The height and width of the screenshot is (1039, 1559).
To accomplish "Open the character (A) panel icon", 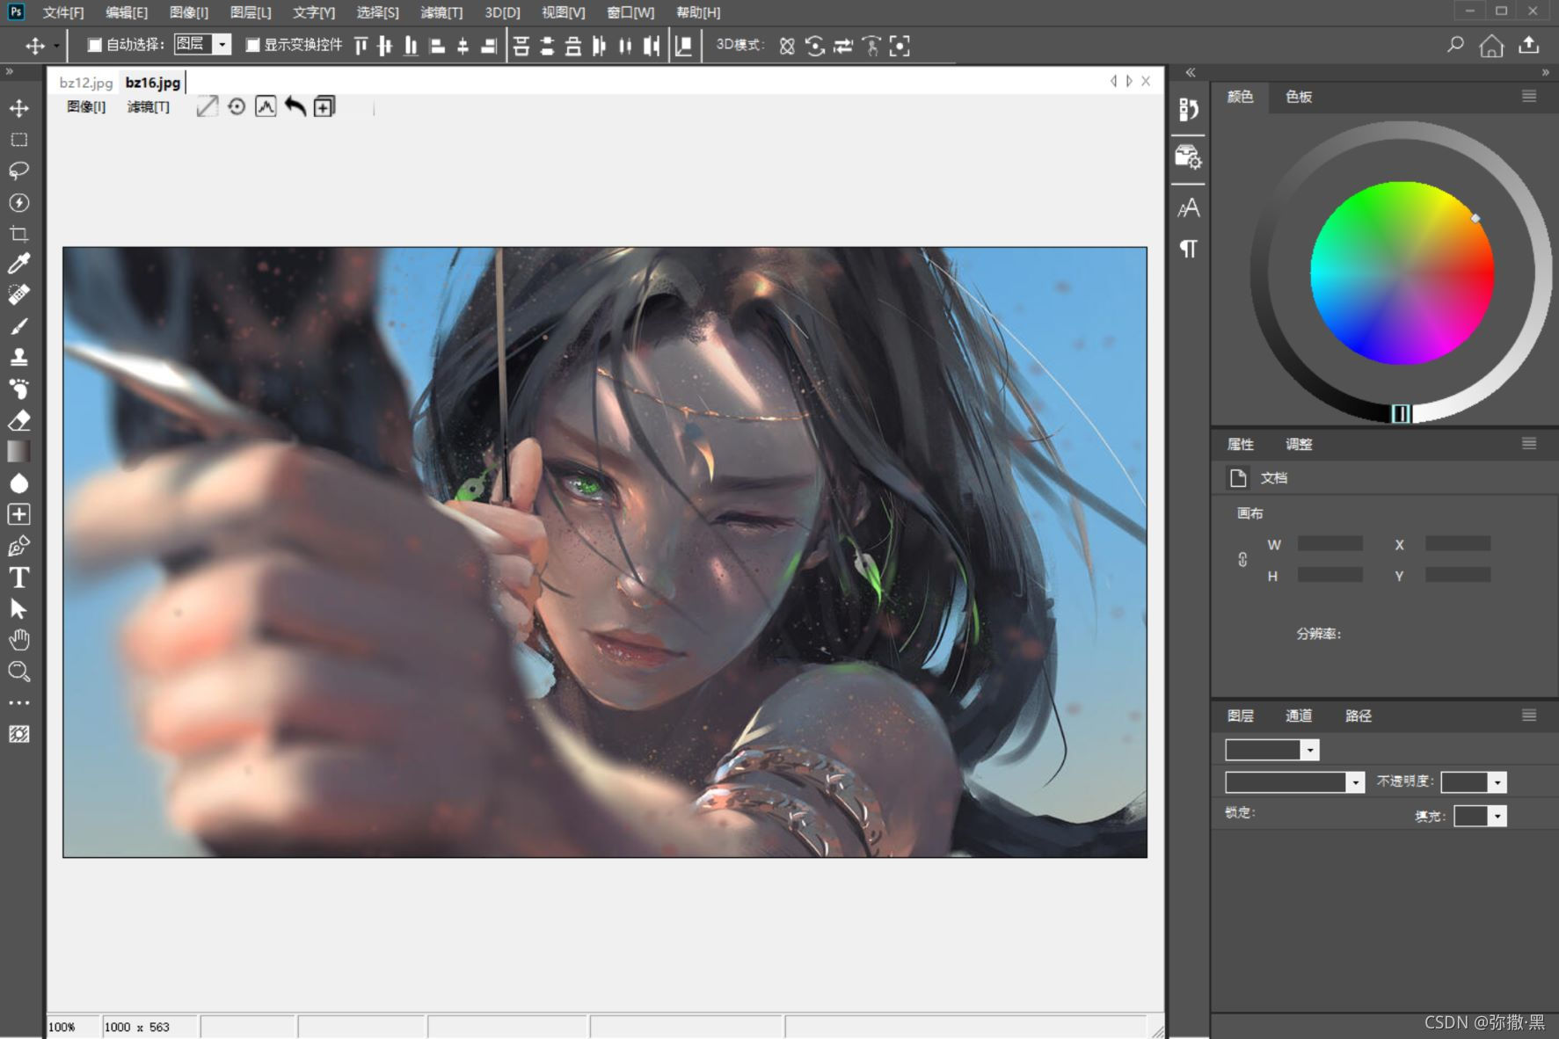I will tap(1188, 208).
